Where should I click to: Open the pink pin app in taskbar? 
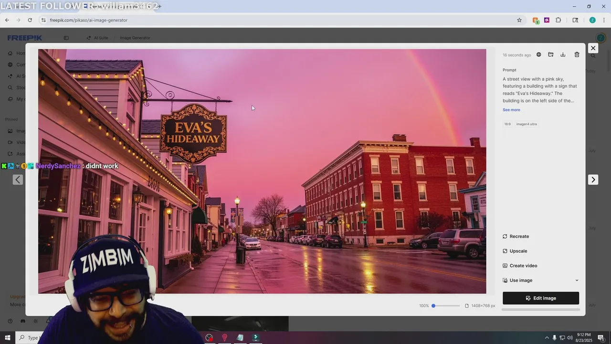pyautogui.click(x=224, y=338)
